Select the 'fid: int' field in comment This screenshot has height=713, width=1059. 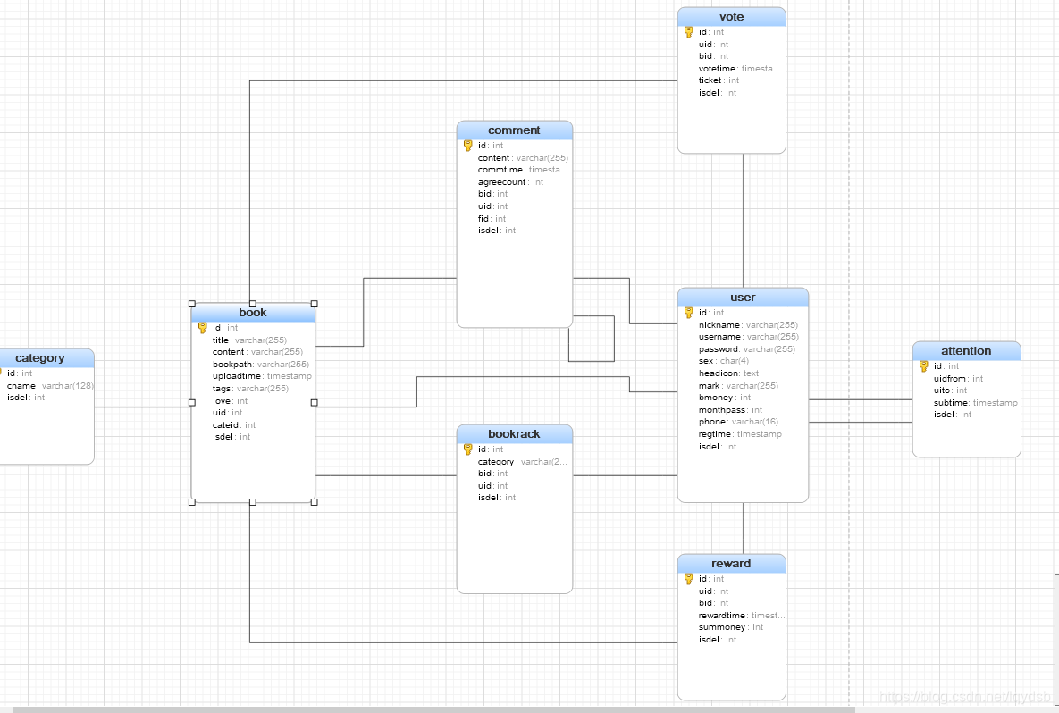[492, 219]
